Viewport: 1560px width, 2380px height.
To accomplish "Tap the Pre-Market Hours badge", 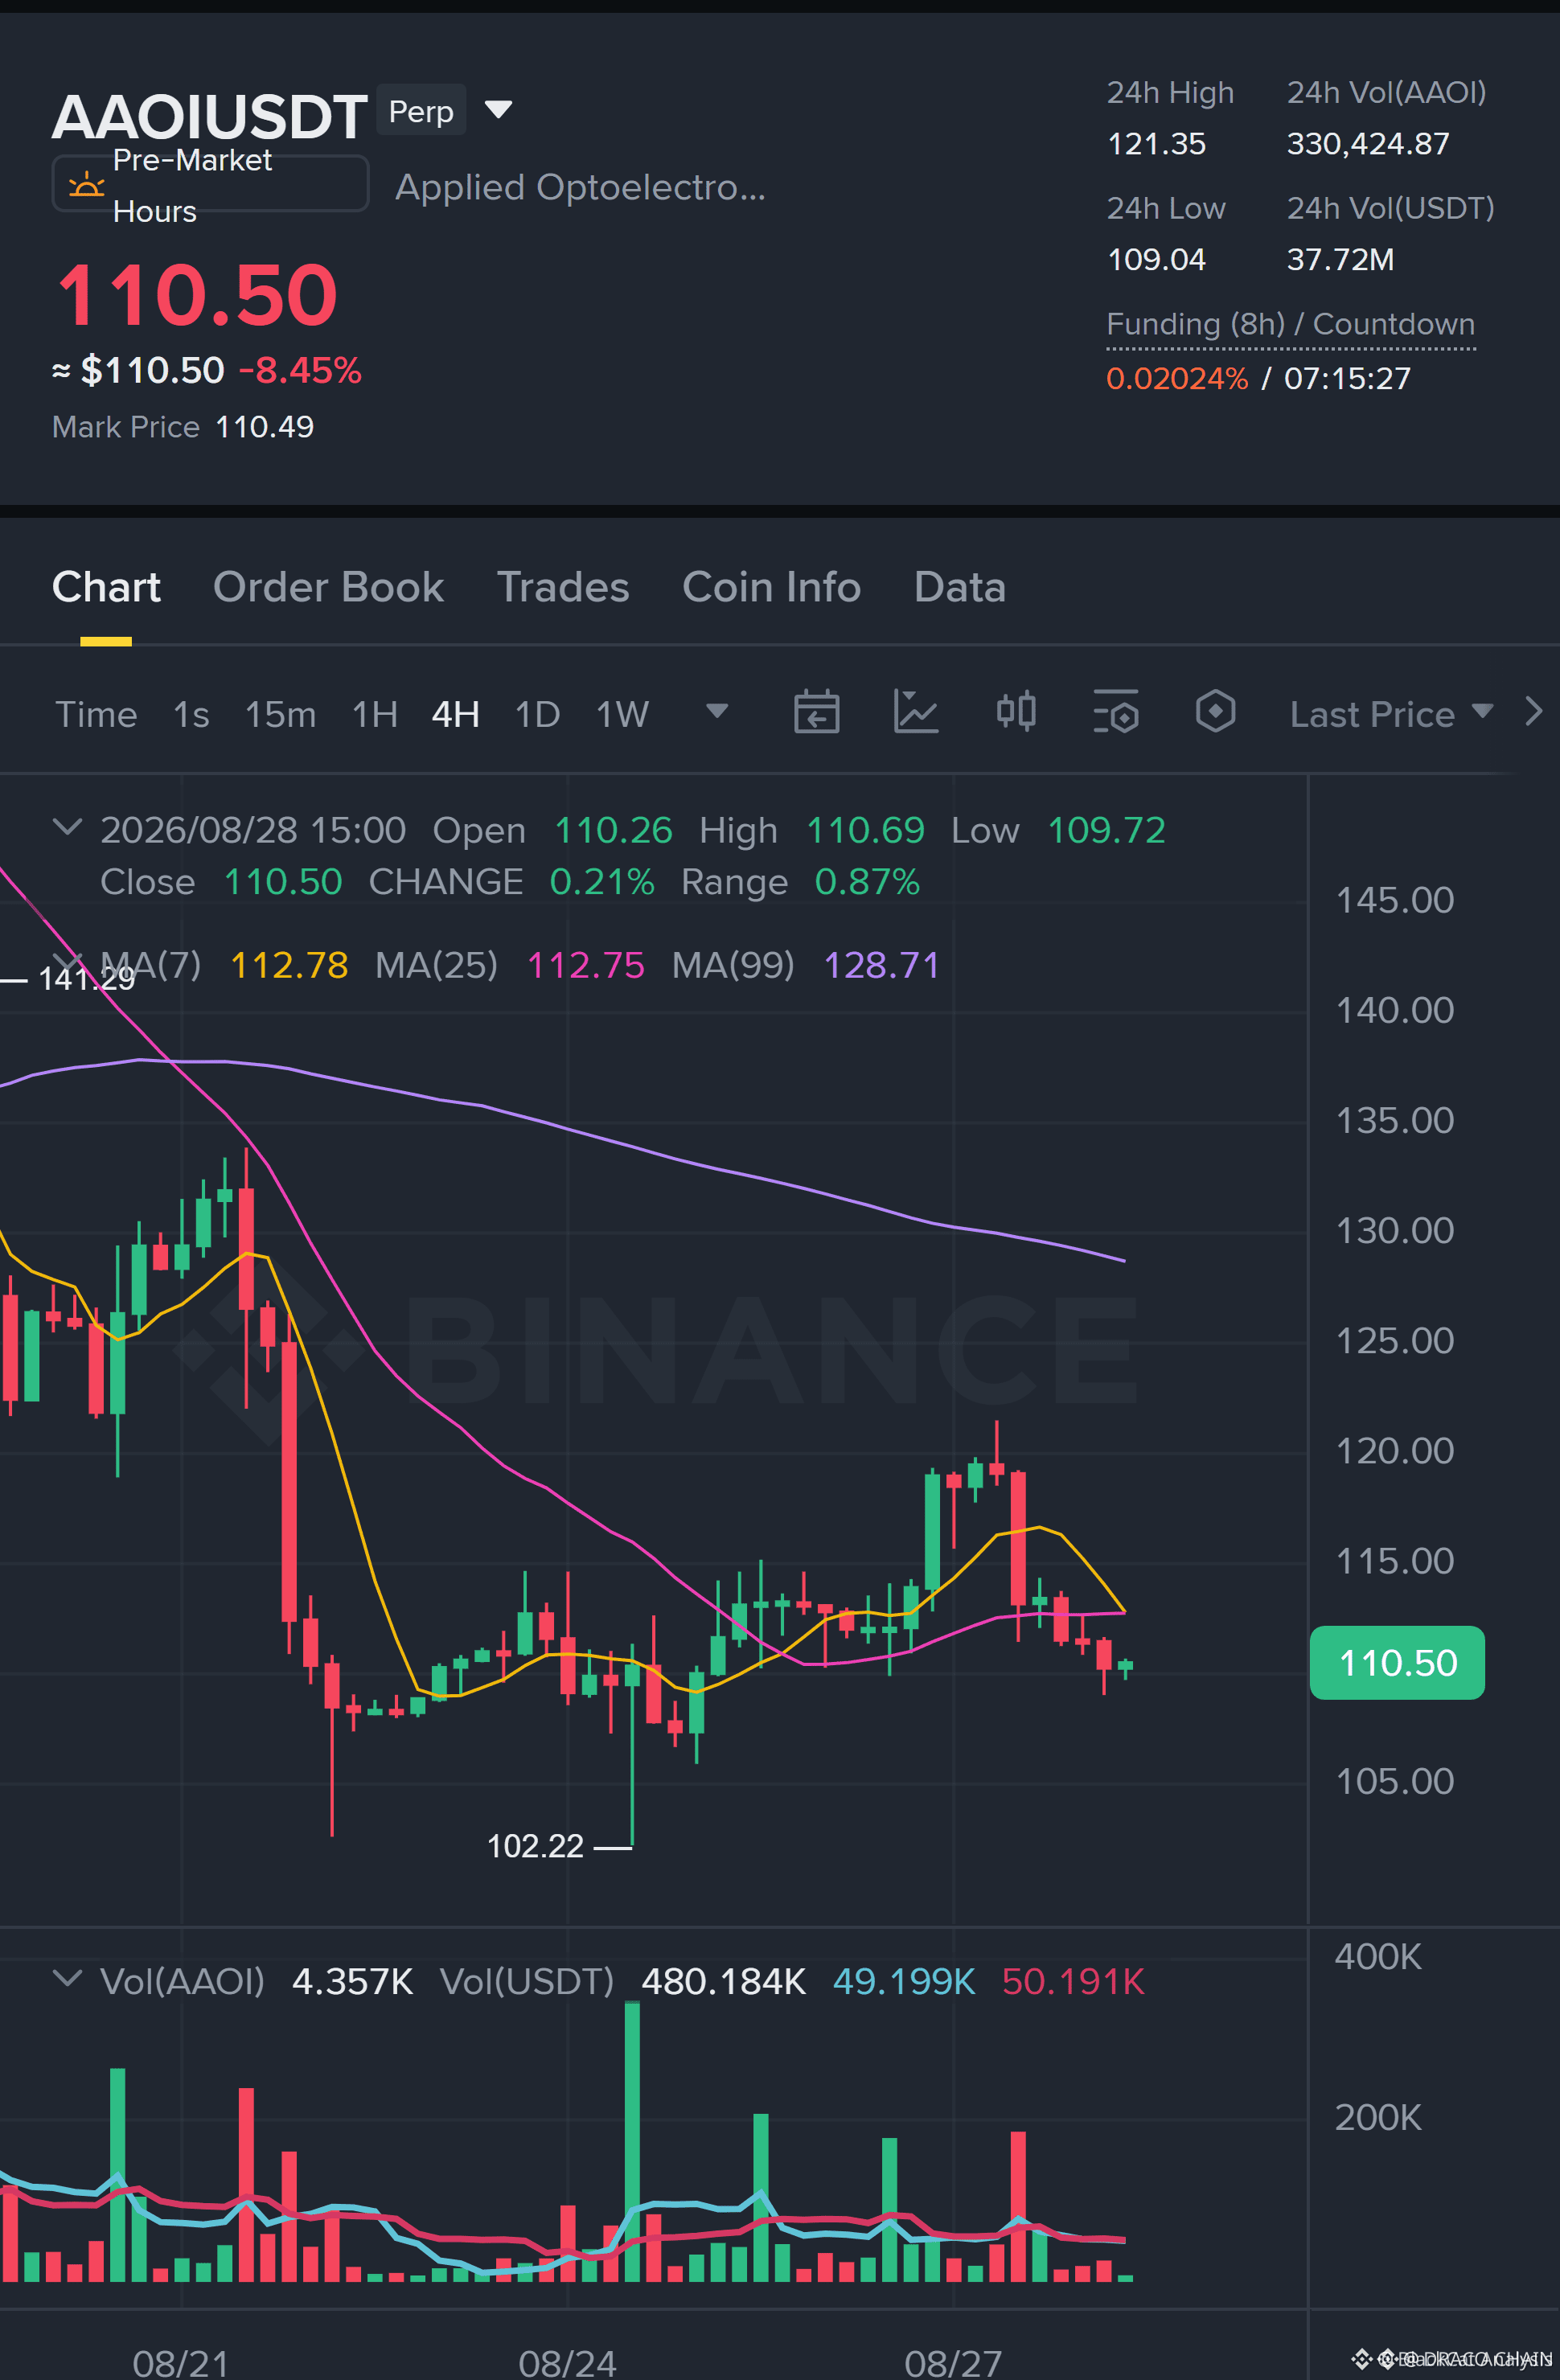I will pyautogui.click(x=210, y=184).
